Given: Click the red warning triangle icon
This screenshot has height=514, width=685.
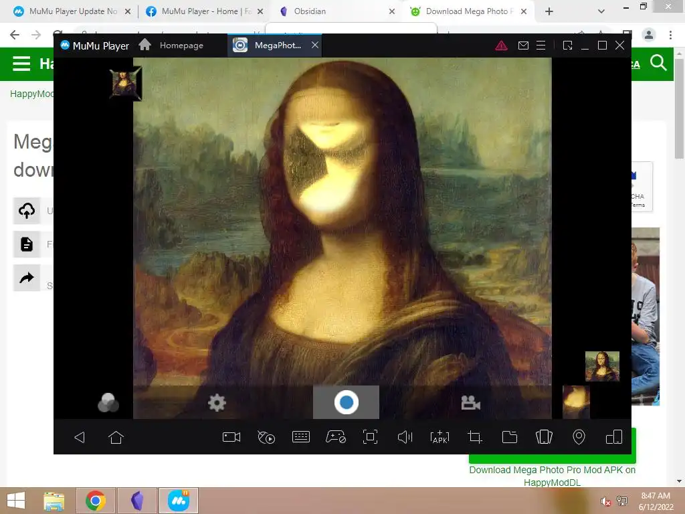Looking at the screenshot, I should pyautogui.click(x=501, y=46).
